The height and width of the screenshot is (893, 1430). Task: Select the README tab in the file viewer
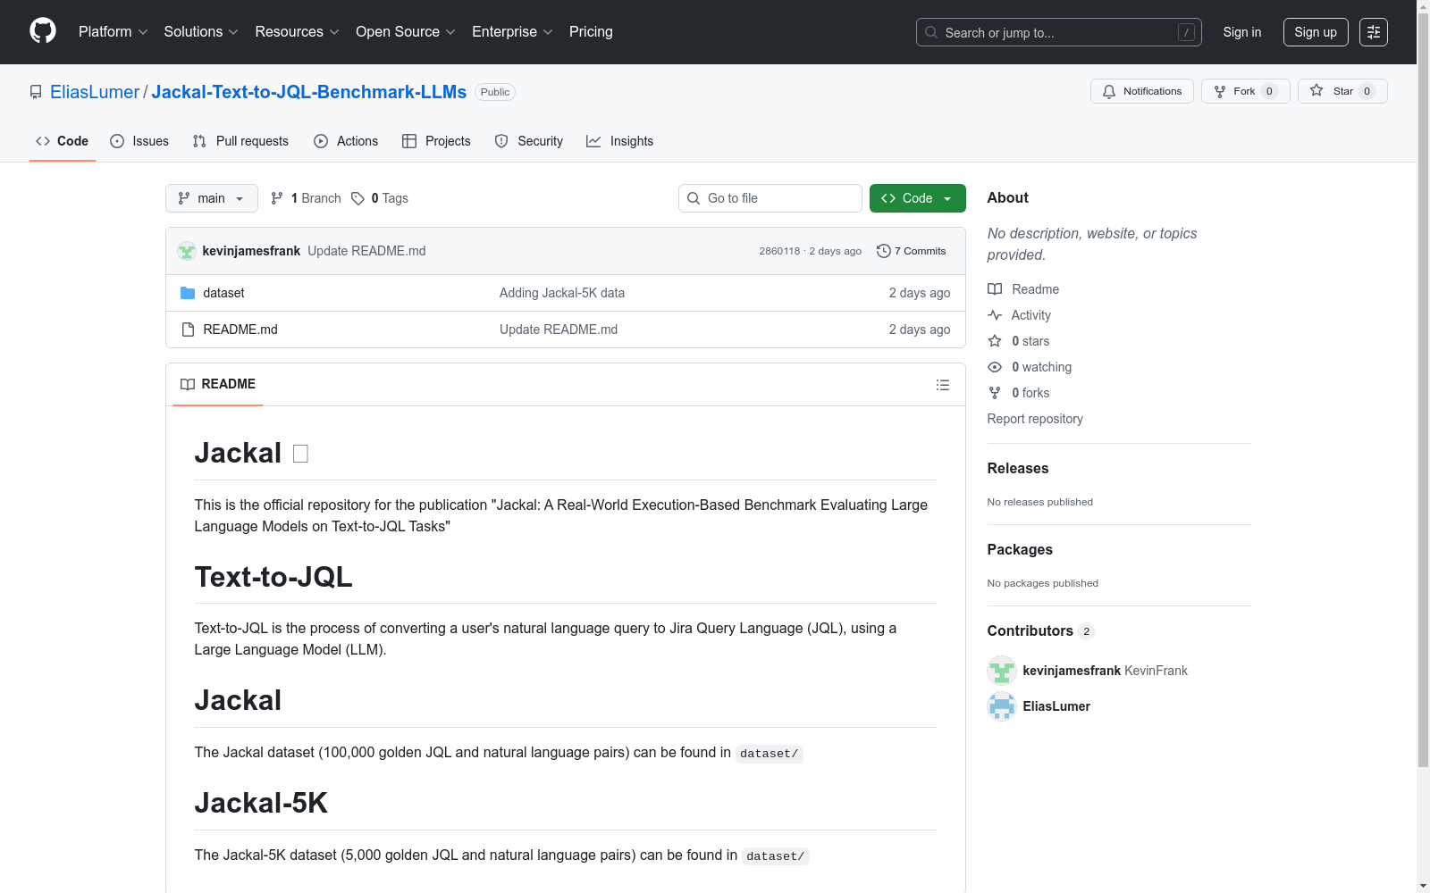(x=218, y=384)
